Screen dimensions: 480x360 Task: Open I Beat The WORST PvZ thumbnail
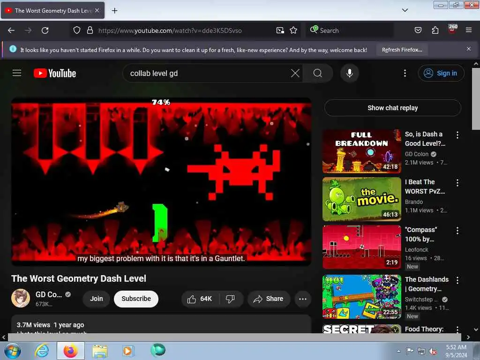pos(361,199)
